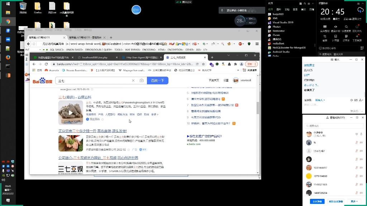The height and width of the screenshot is (206, 367).
Task: Click the weather cloud icon beside clock
Action: (x=360, y=10)
